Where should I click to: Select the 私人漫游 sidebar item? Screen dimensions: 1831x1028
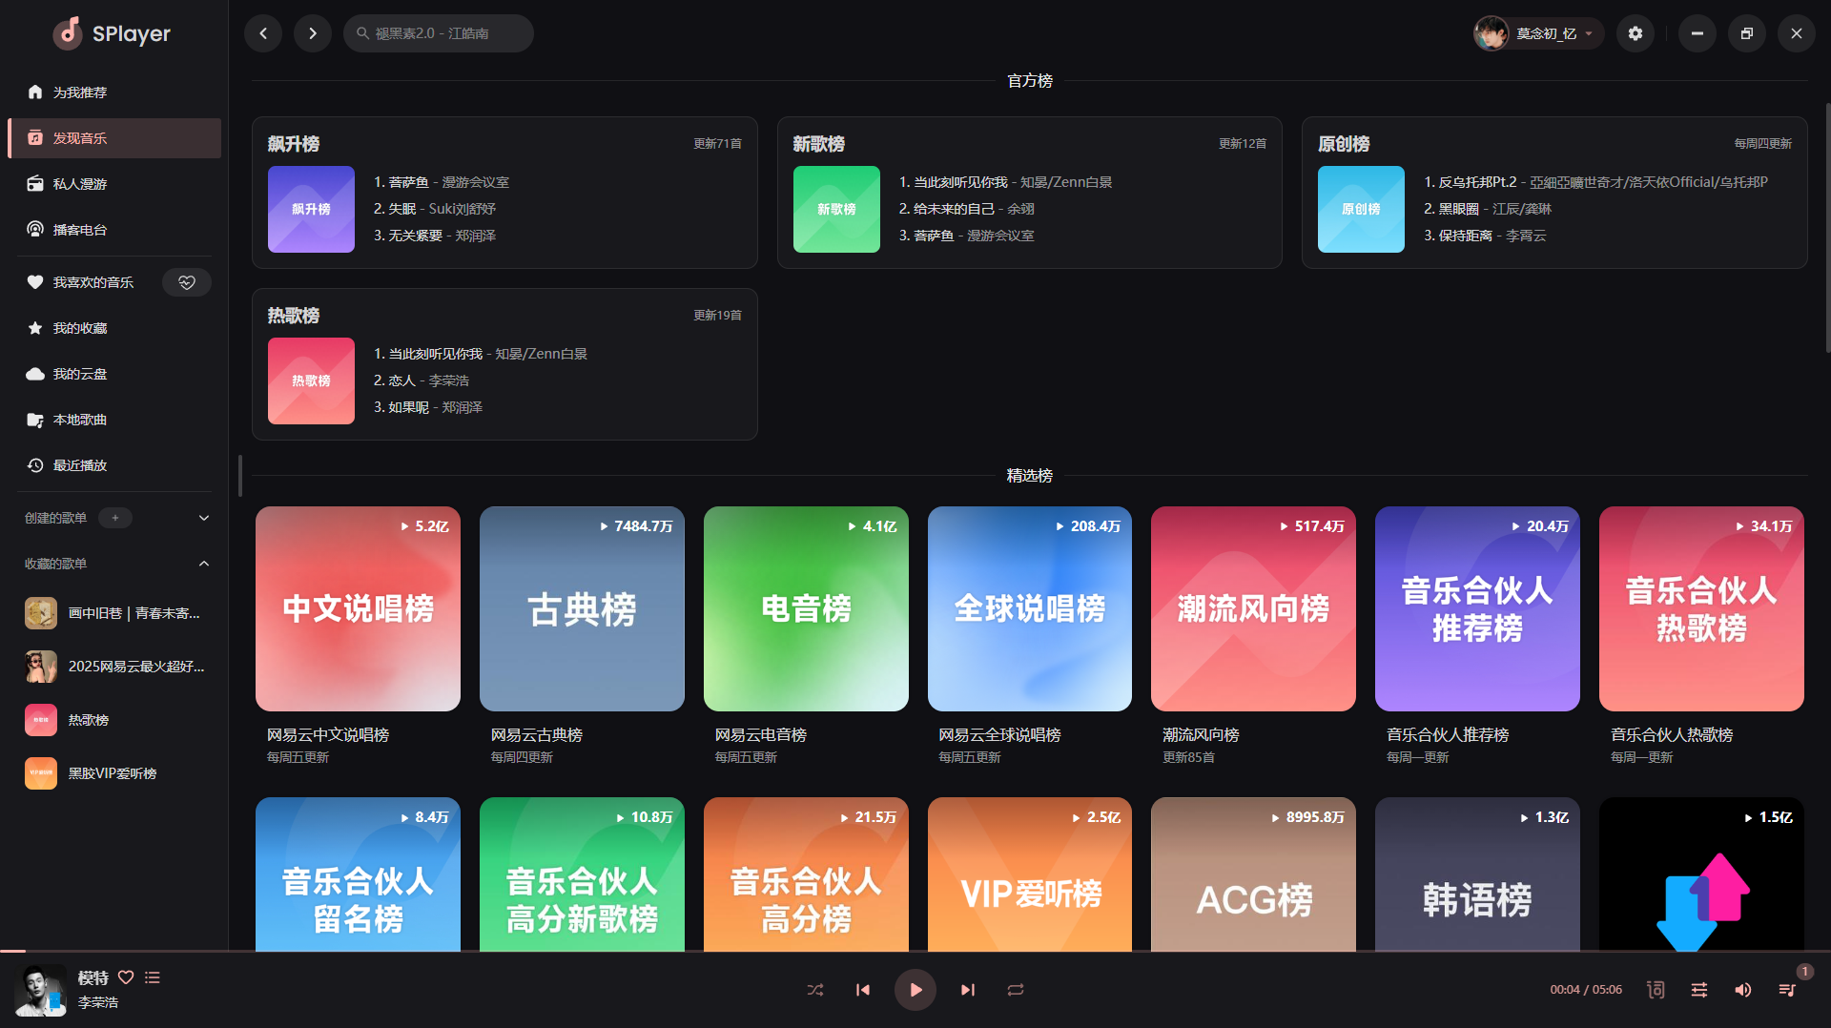[x=81, y=183]
